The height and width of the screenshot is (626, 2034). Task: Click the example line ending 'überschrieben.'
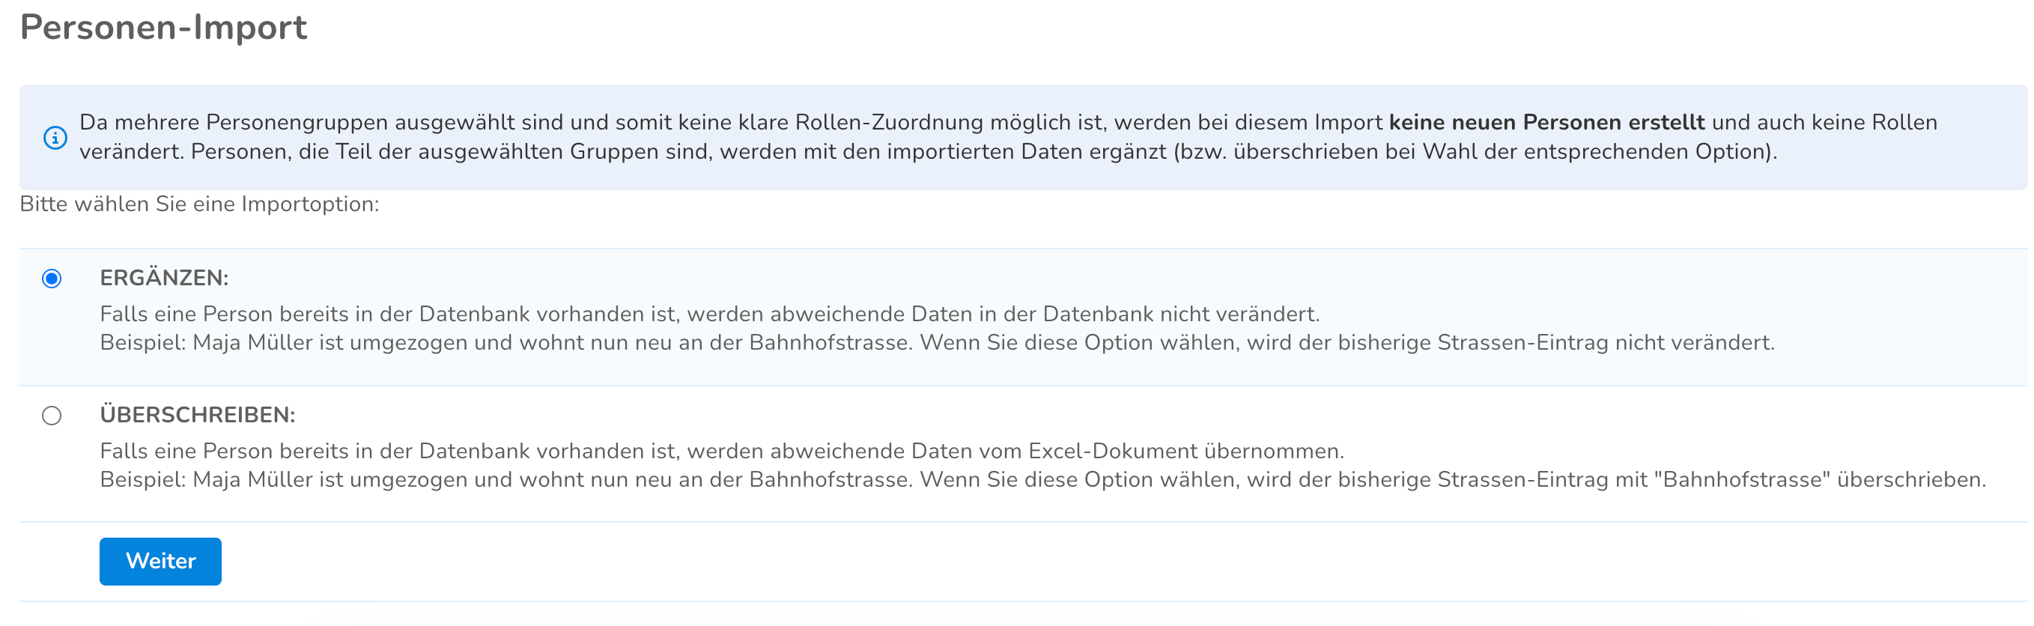tap(1043, 480)
